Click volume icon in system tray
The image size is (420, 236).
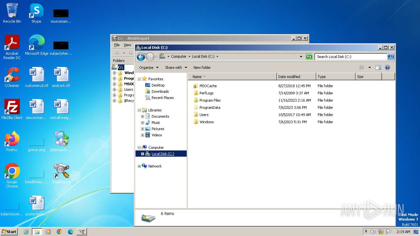pos(373,232)
